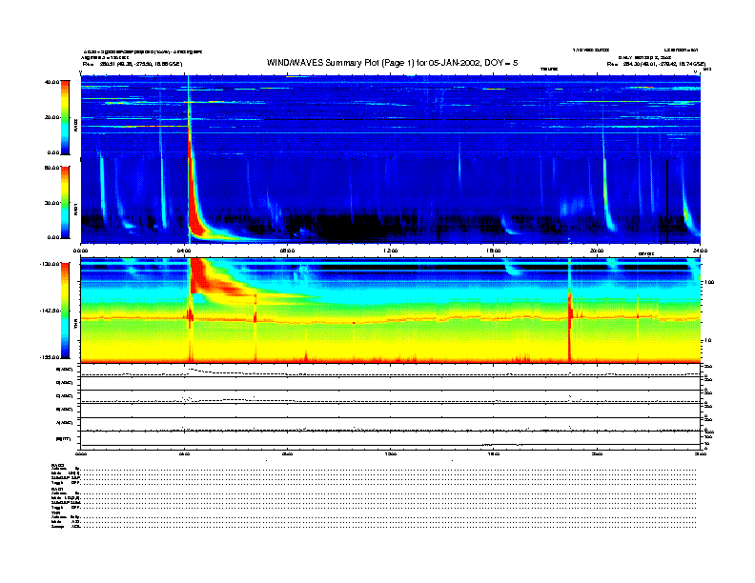Click the "10" frequency label beside TNR panel
755x583 pixels.
707,340
